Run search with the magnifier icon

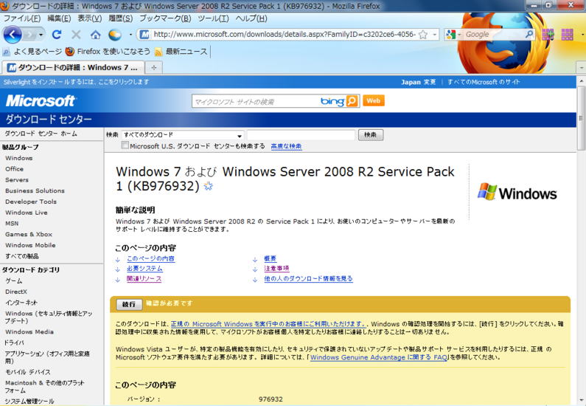click(529, 35)
